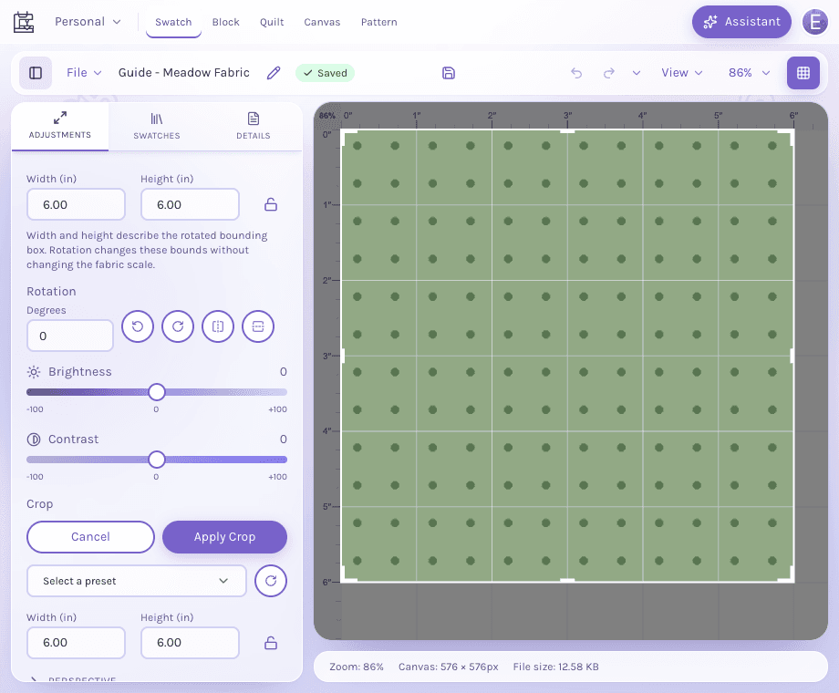Click the Brightness slider handle
Image resolution: width=839 pixels, height=693 pixels.
click(x=157, y=392)
